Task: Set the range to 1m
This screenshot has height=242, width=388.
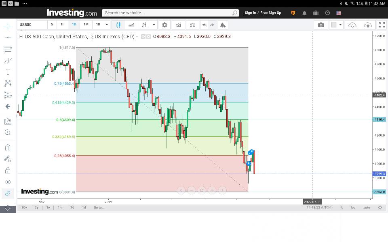Action: click(60, 207)
